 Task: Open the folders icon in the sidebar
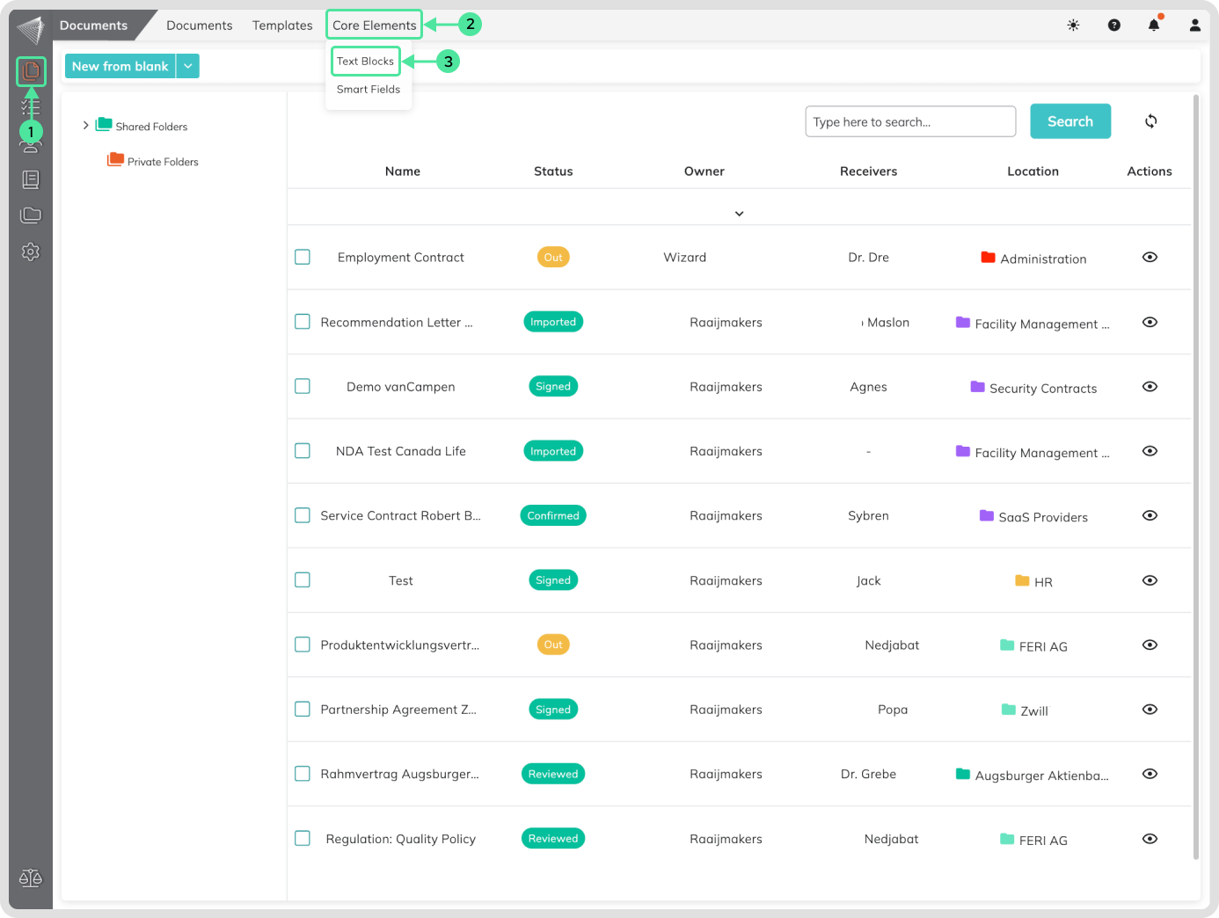pos(31,215)
